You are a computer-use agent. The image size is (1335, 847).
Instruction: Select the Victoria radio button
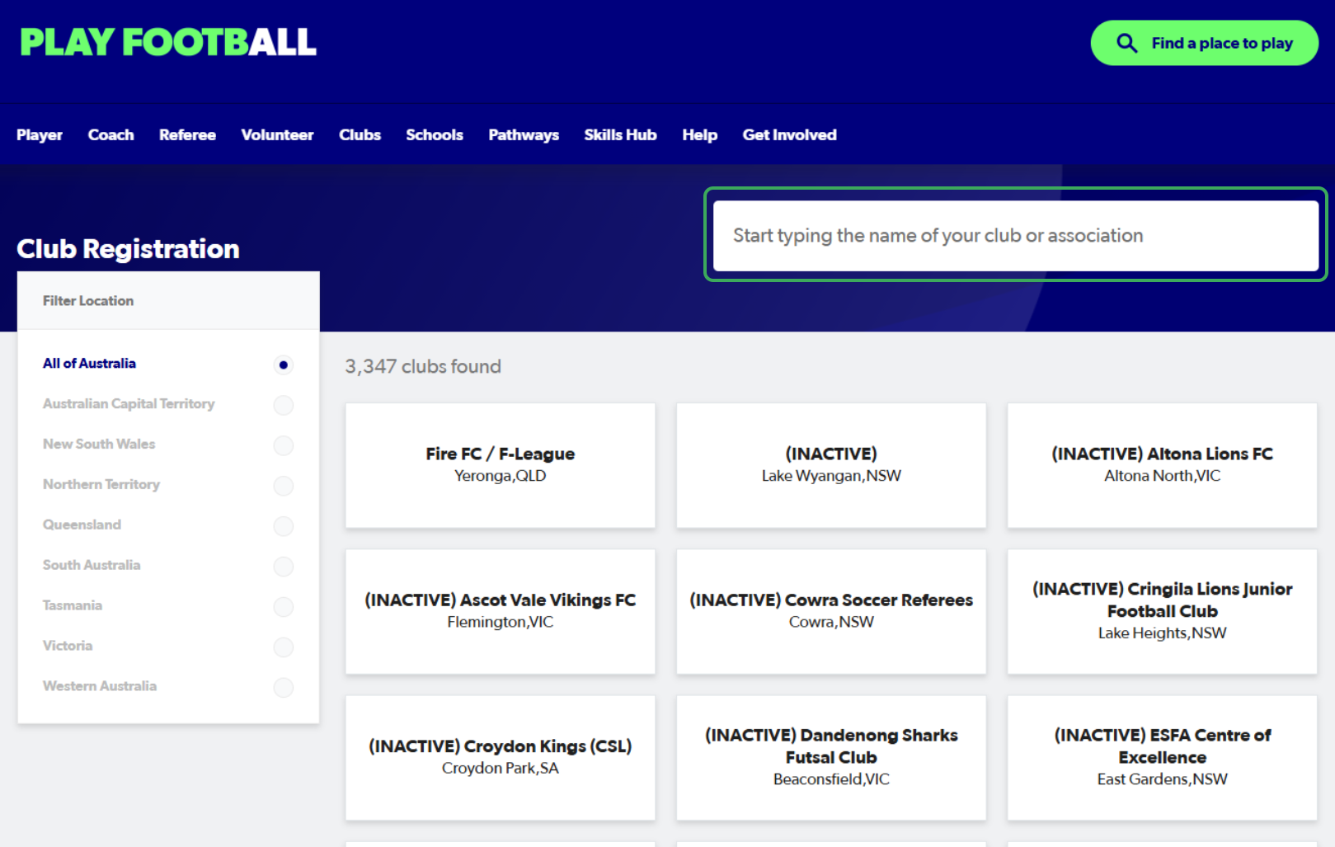[x=283, y=647]
